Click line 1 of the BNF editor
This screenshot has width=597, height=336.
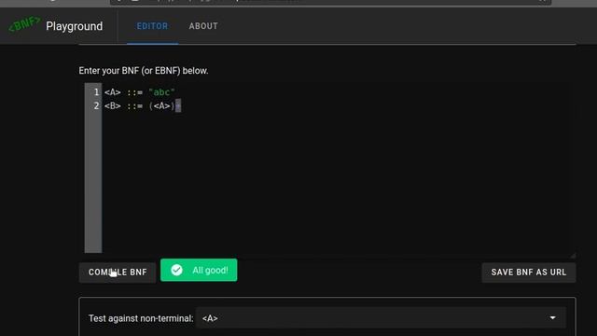pos(139,92)
